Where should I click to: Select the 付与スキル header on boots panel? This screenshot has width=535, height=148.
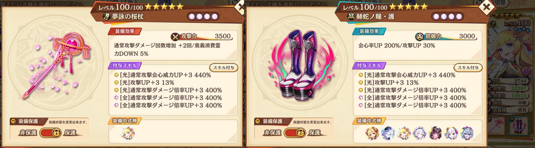pos(369,65)
